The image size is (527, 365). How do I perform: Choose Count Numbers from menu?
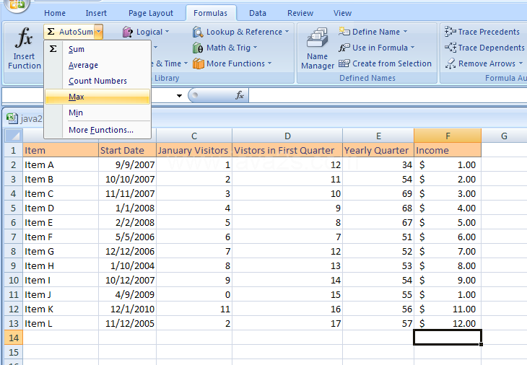click(x=97, y=81)
